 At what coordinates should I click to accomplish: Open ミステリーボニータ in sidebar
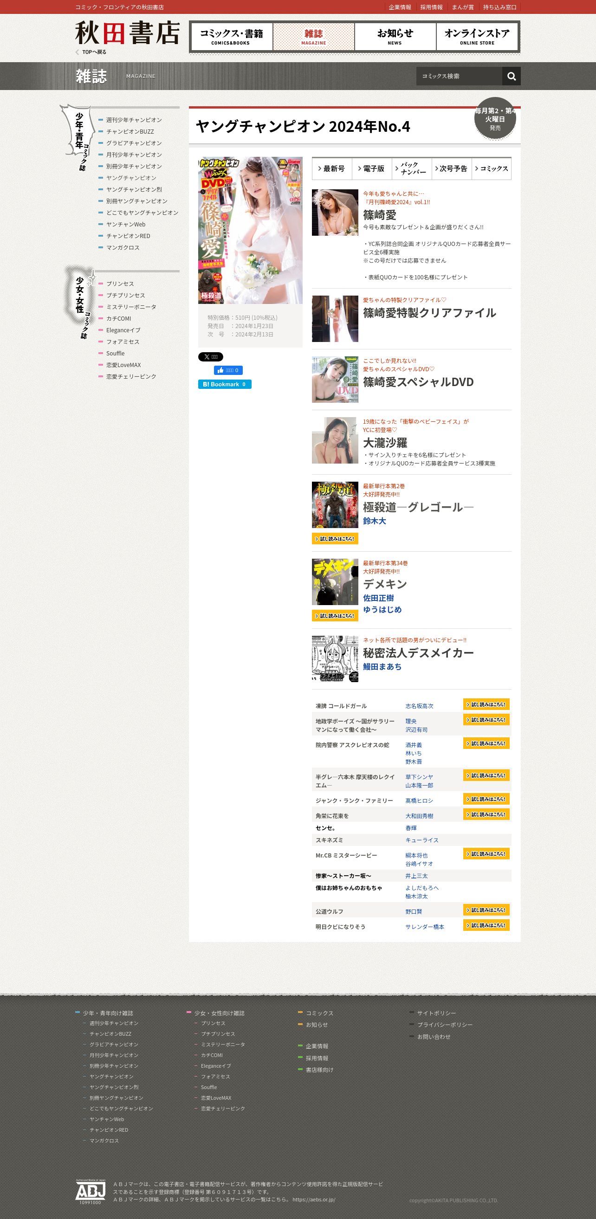(131, 307)
